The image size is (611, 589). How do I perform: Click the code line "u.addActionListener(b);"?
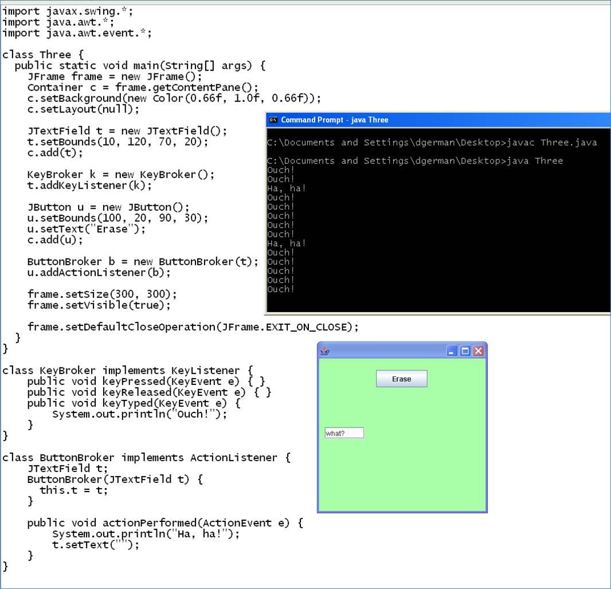pyautogui.click(x=99, y=273)
